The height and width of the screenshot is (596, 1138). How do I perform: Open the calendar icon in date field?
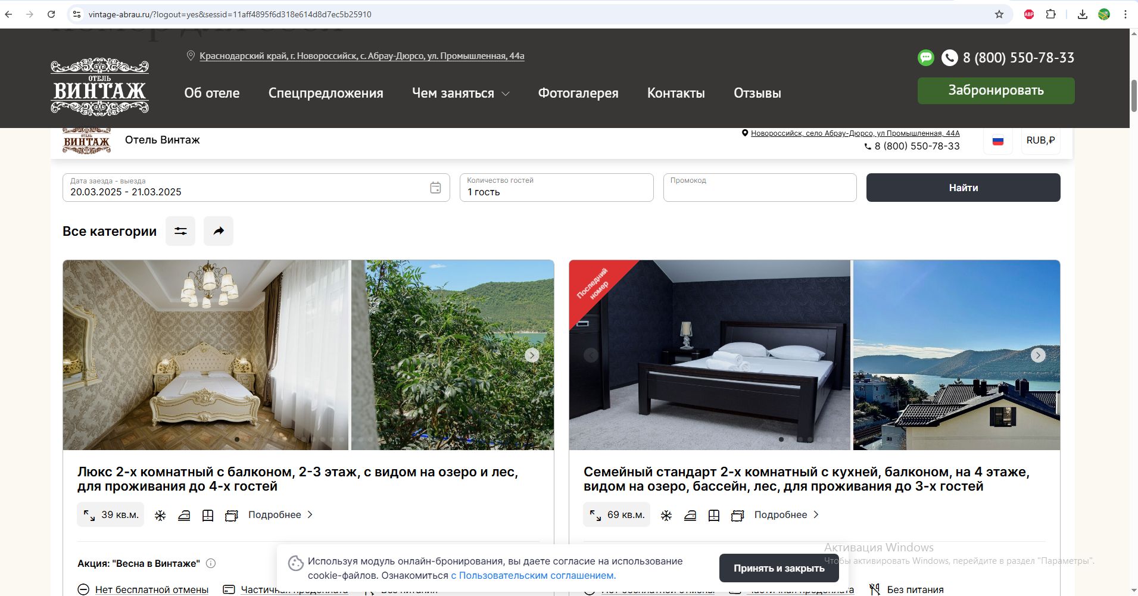click(435, 188)
